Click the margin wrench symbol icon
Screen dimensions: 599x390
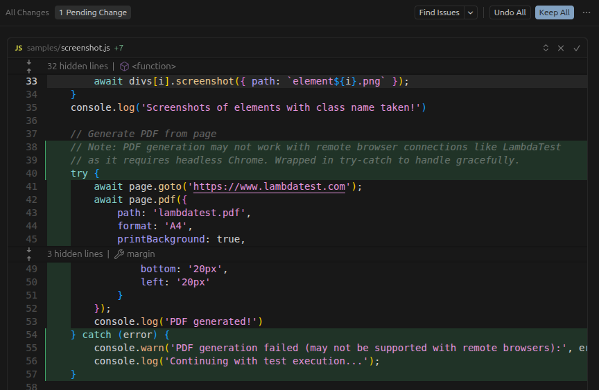[x=119, y=254]
